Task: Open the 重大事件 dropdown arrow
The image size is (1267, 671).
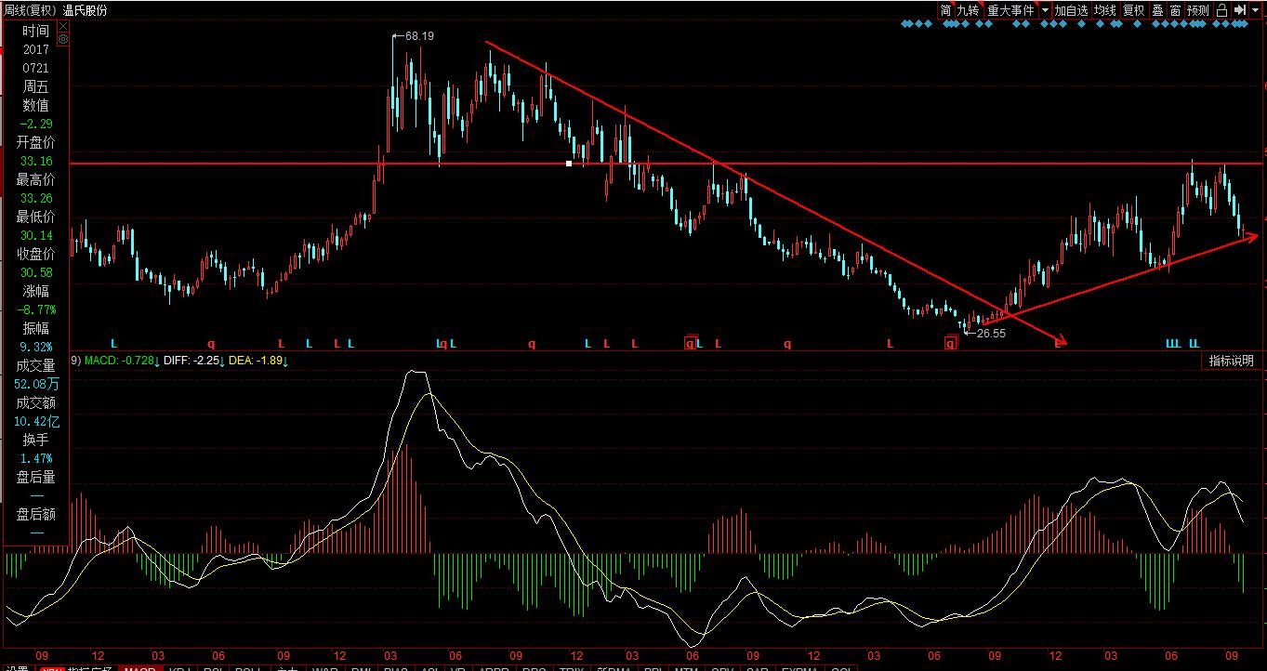Action: (1045, 10)
